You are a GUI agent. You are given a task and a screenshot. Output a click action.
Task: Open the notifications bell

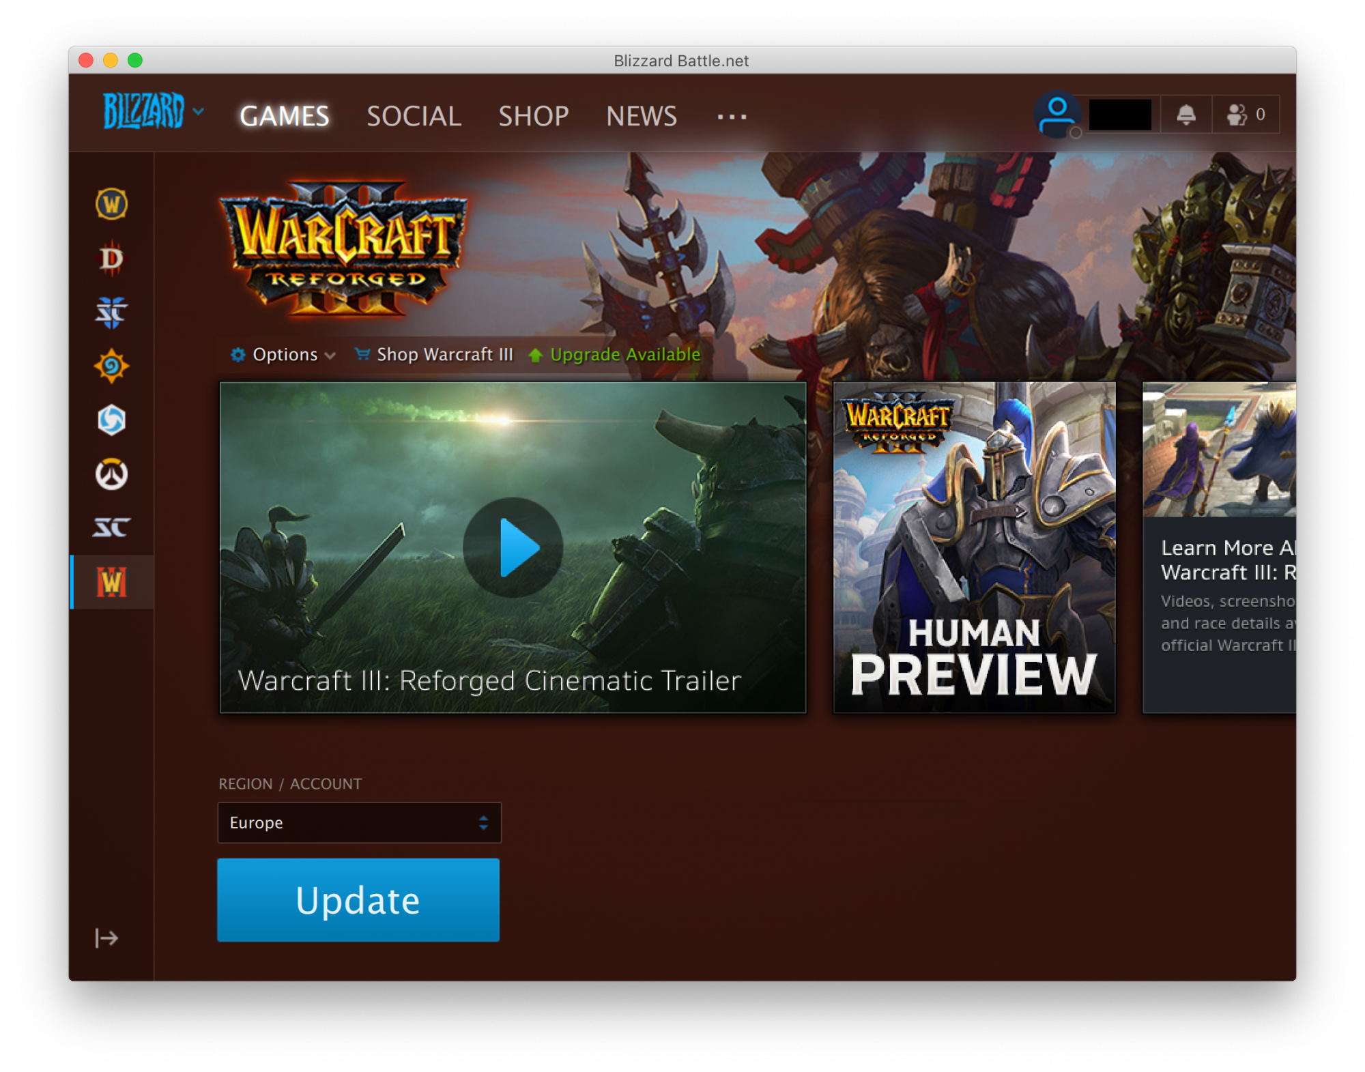[1186, 115]
